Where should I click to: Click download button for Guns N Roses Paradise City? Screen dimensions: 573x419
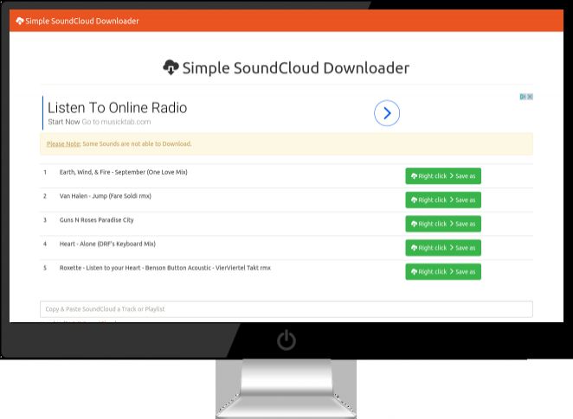pyautogui.click(x=443, y=224)
